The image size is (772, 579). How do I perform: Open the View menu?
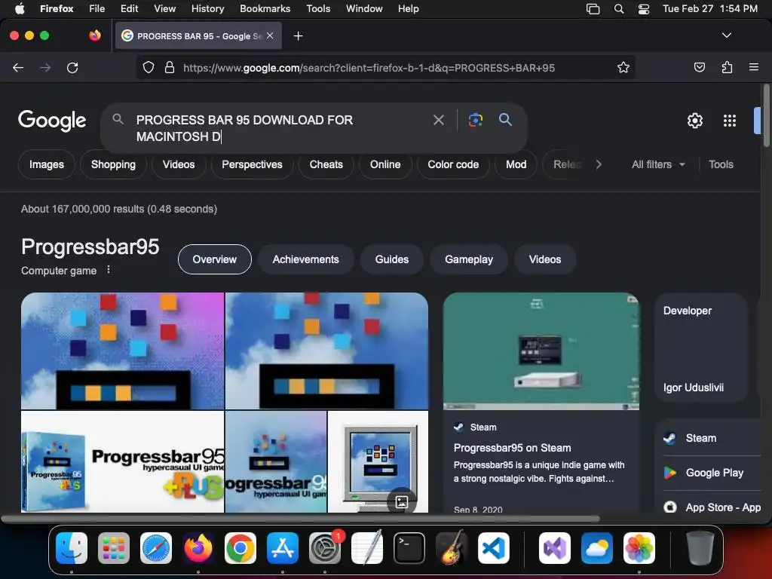[x=164, y=9]
